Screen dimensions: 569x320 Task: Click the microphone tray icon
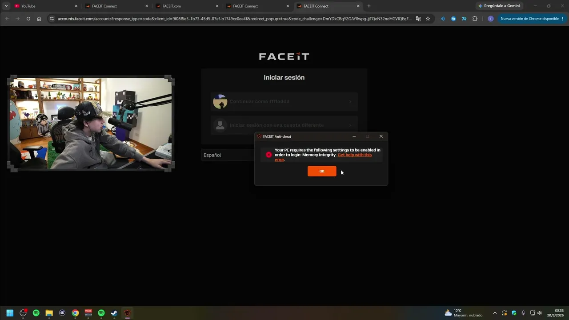(523, 313)
